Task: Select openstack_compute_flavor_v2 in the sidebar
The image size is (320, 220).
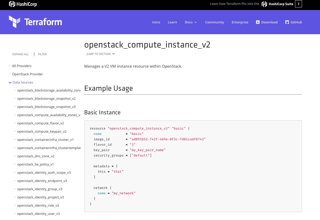Action: pyautogui.click(x=41, y=123)
